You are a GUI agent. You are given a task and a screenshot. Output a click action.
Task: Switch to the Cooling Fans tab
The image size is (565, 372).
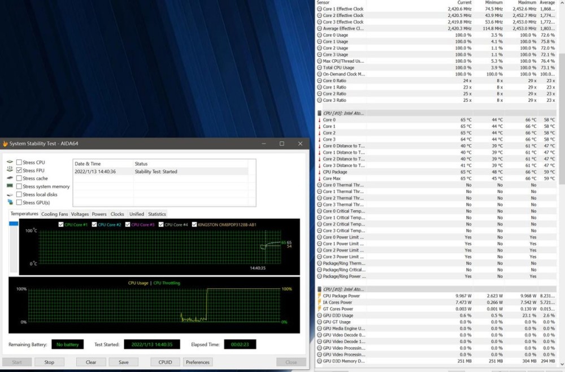pyautogui.click(x=55, y=214)
